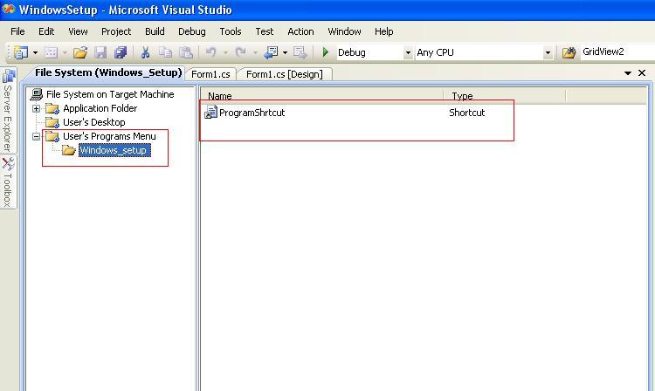The height and width of the screenshot is (391, 655).
Task: Switch to the Form1.cs tab
Action: click(x=210, y=74)
